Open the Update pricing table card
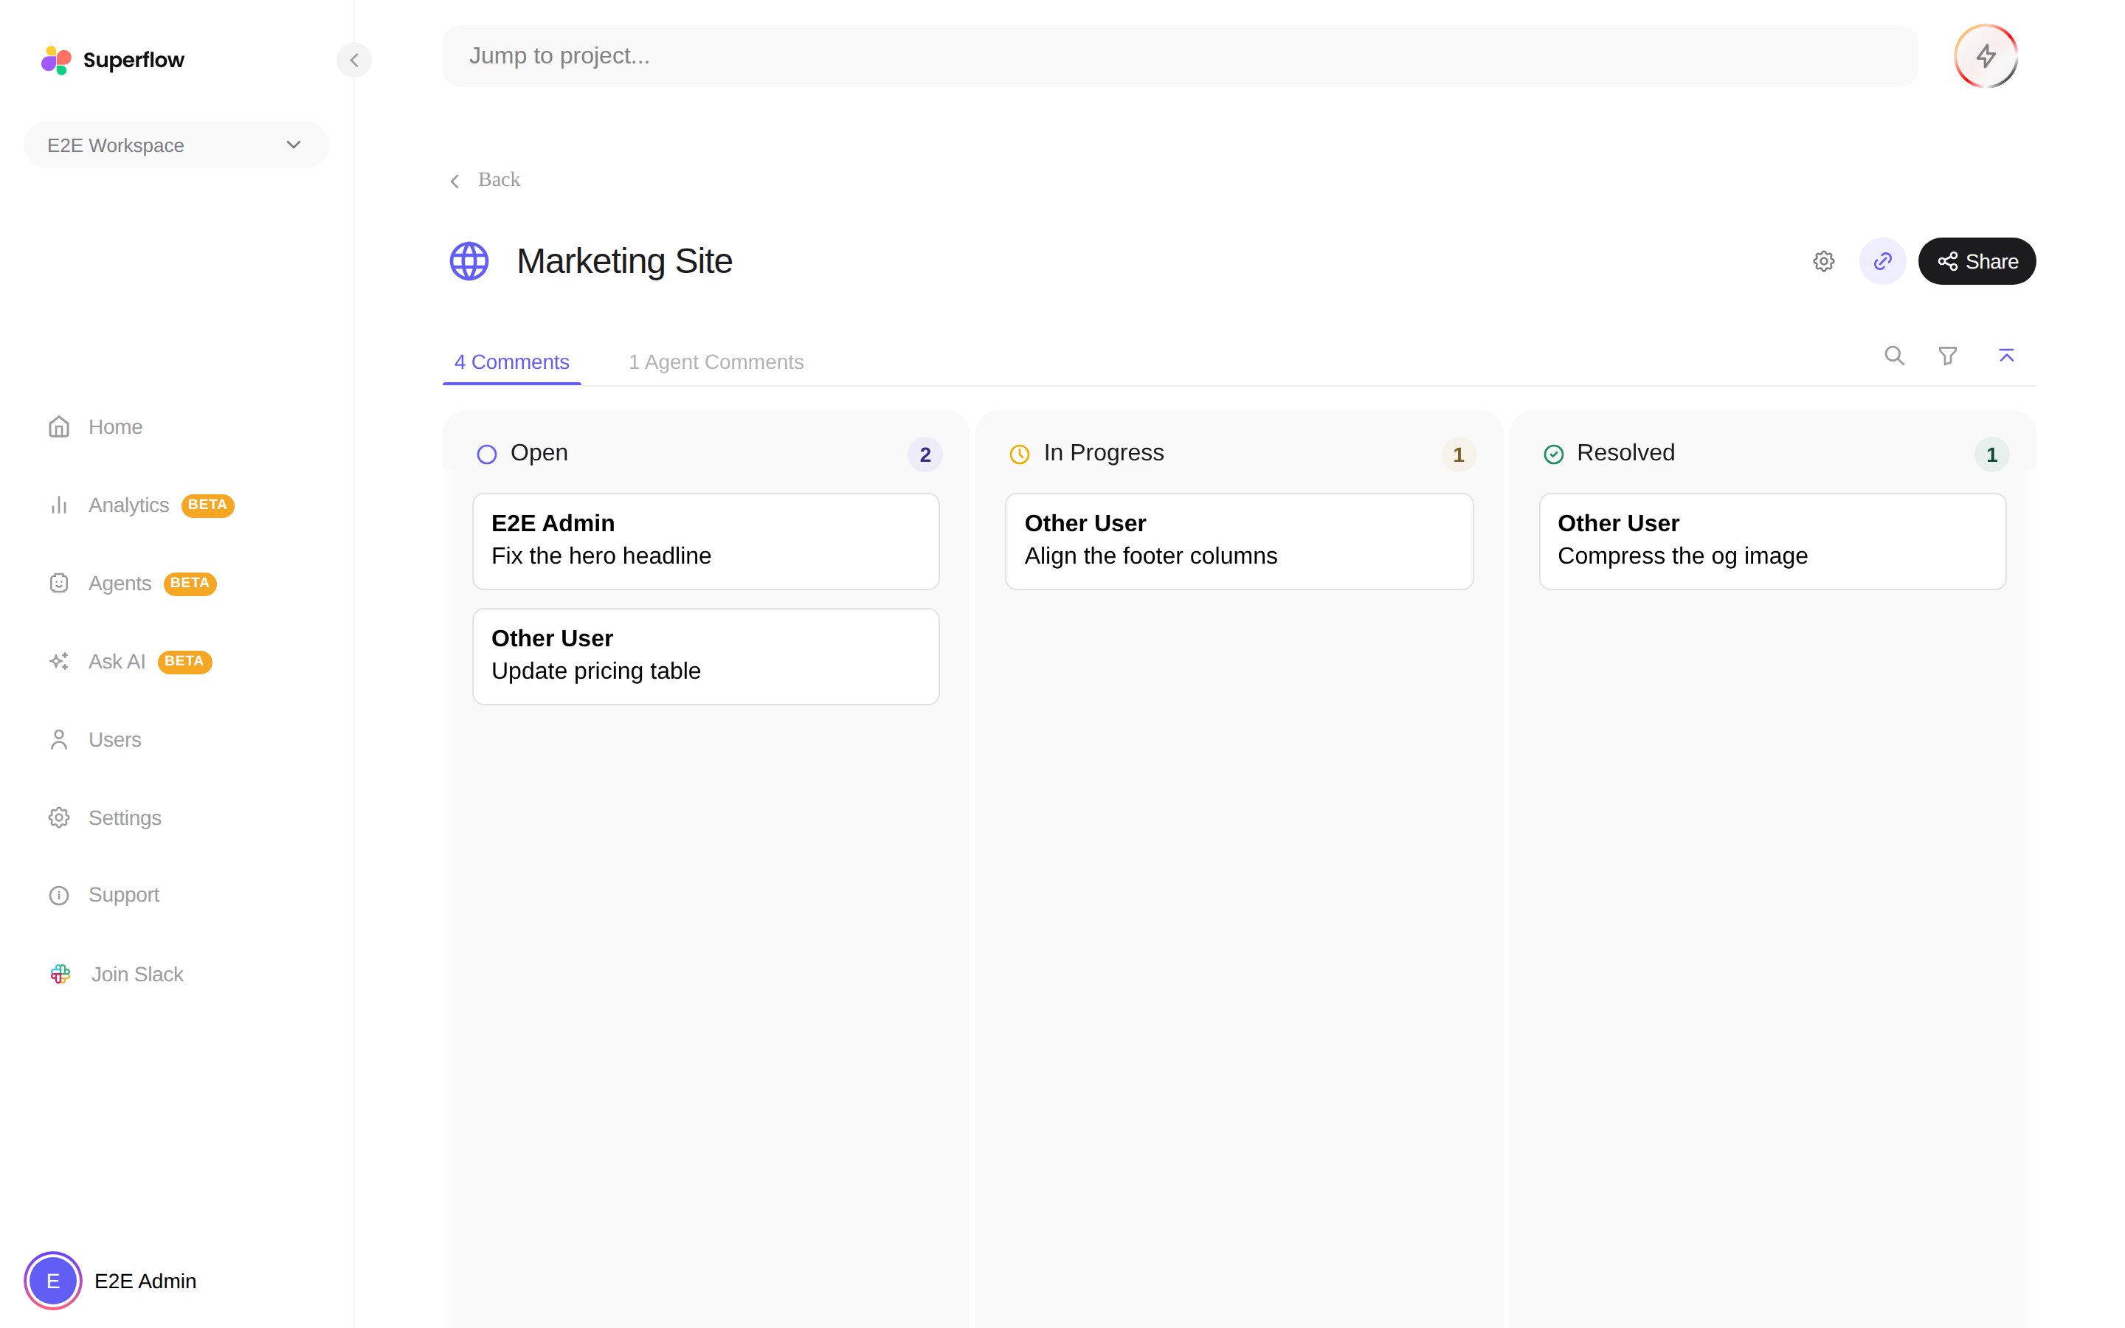This screenshot has width=2125, height=1328. point(706,656)
